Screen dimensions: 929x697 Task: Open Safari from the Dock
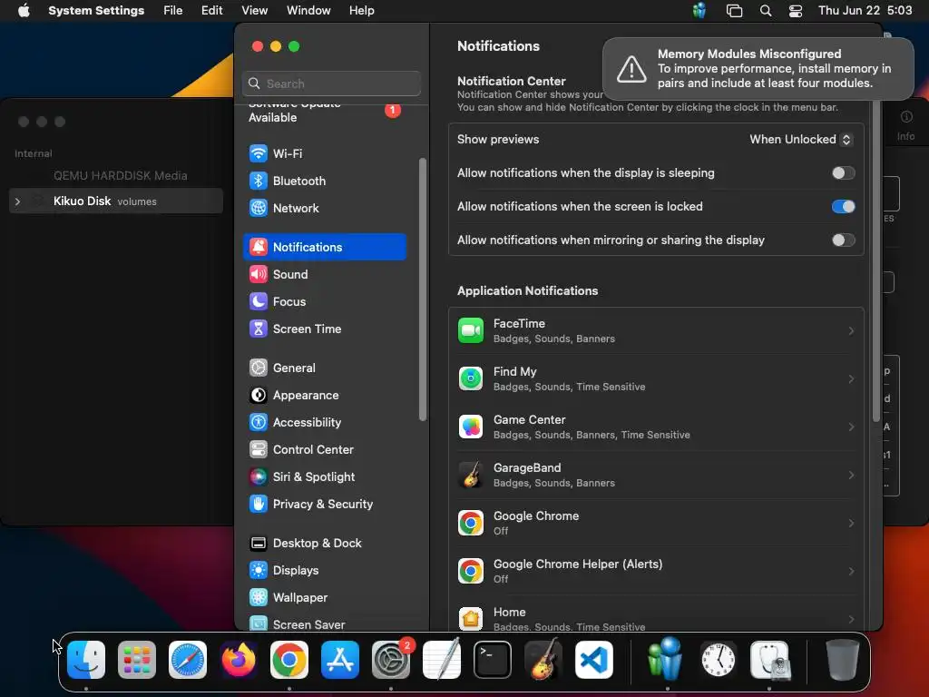(188, 660)
